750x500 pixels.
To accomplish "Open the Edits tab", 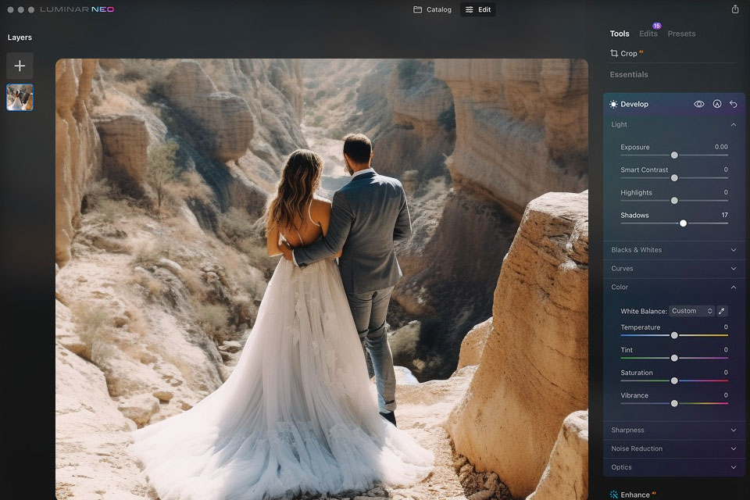I will tap(648, 34).
